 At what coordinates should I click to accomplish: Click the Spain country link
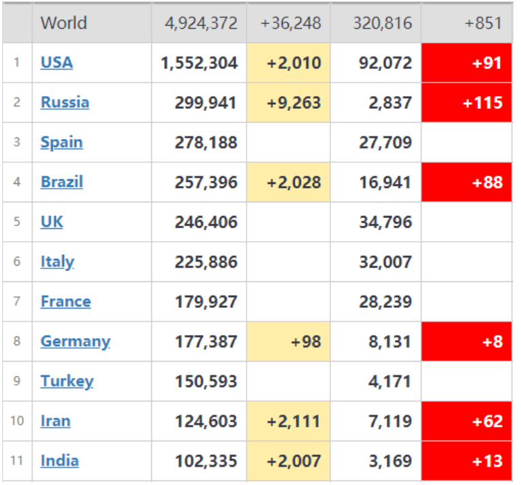(61, 142)
